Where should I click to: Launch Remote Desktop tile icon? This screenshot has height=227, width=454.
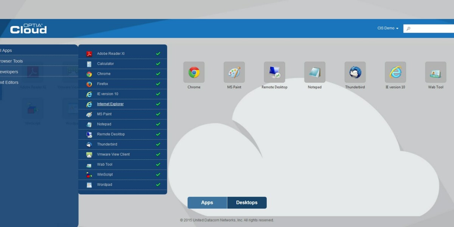coord(275,72)
